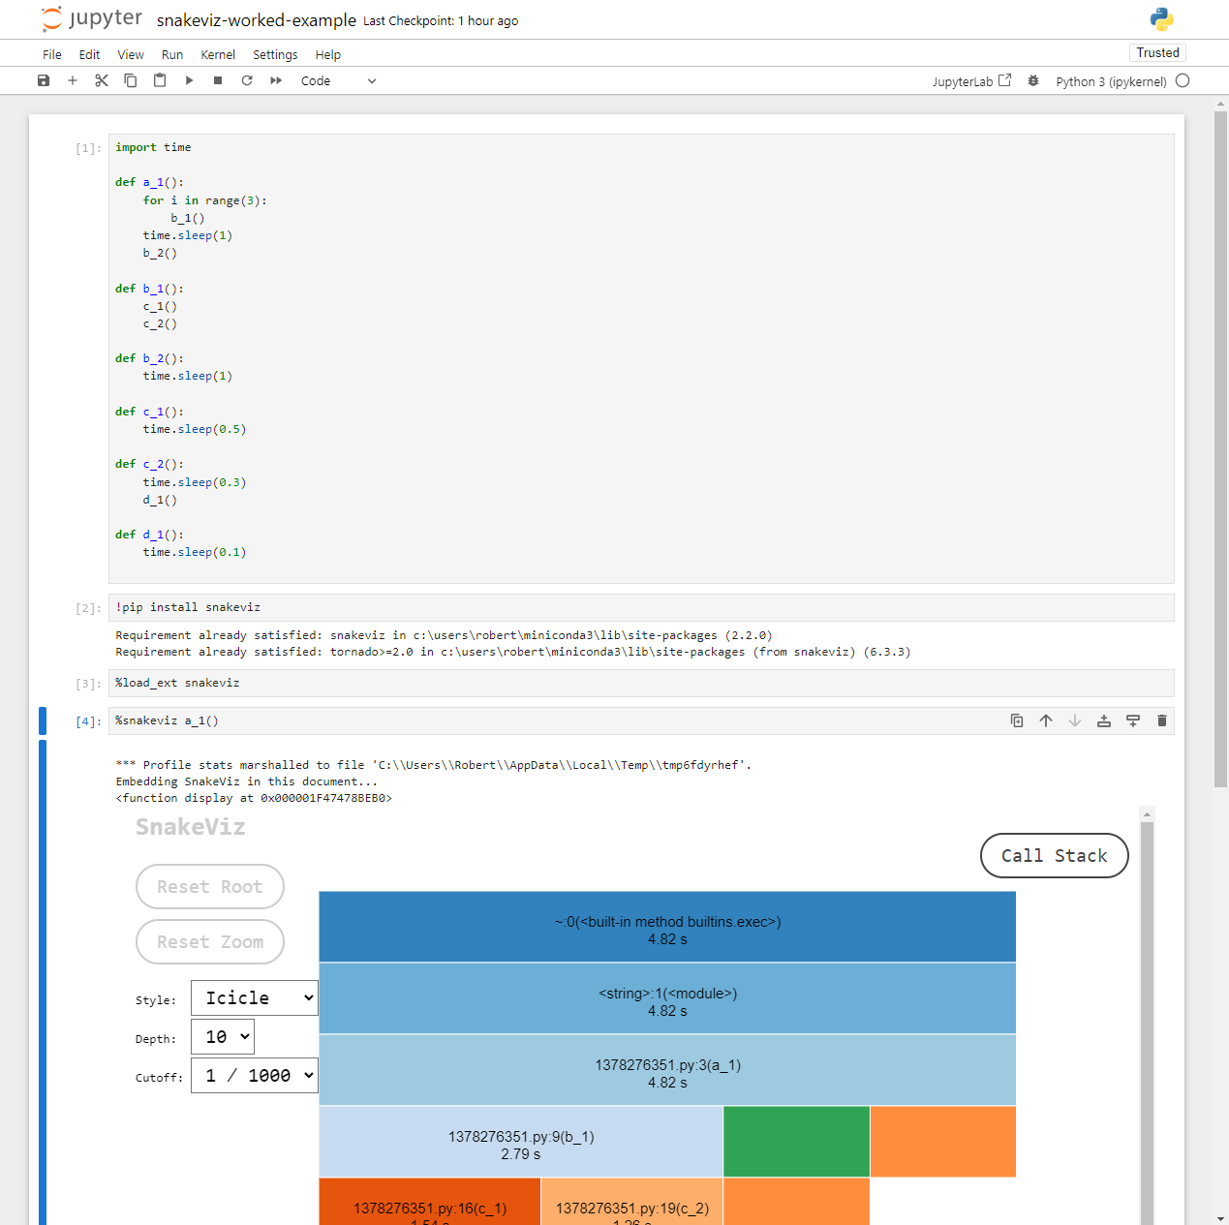Image resolution: width=1229 pixels, height=1225 pixels.
Task: Paste cell from the clipboard icon
Action: coord(160,80)
